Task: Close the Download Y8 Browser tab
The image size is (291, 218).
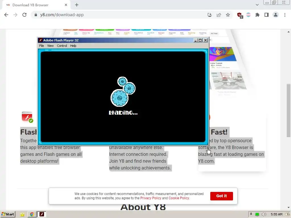Action: [66, 5]
